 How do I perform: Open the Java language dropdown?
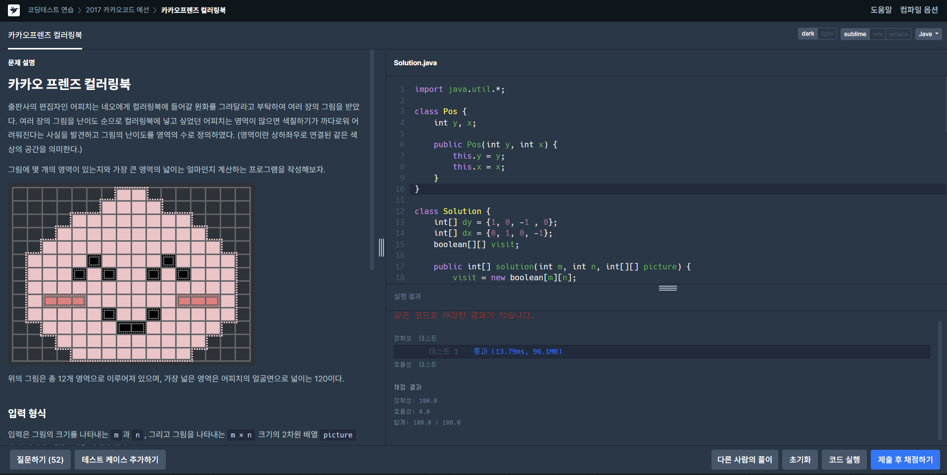[928, 34]
